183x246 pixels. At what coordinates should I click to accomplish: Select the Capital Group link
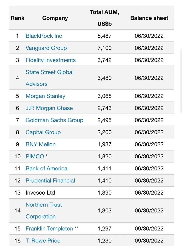coord(43,132)
